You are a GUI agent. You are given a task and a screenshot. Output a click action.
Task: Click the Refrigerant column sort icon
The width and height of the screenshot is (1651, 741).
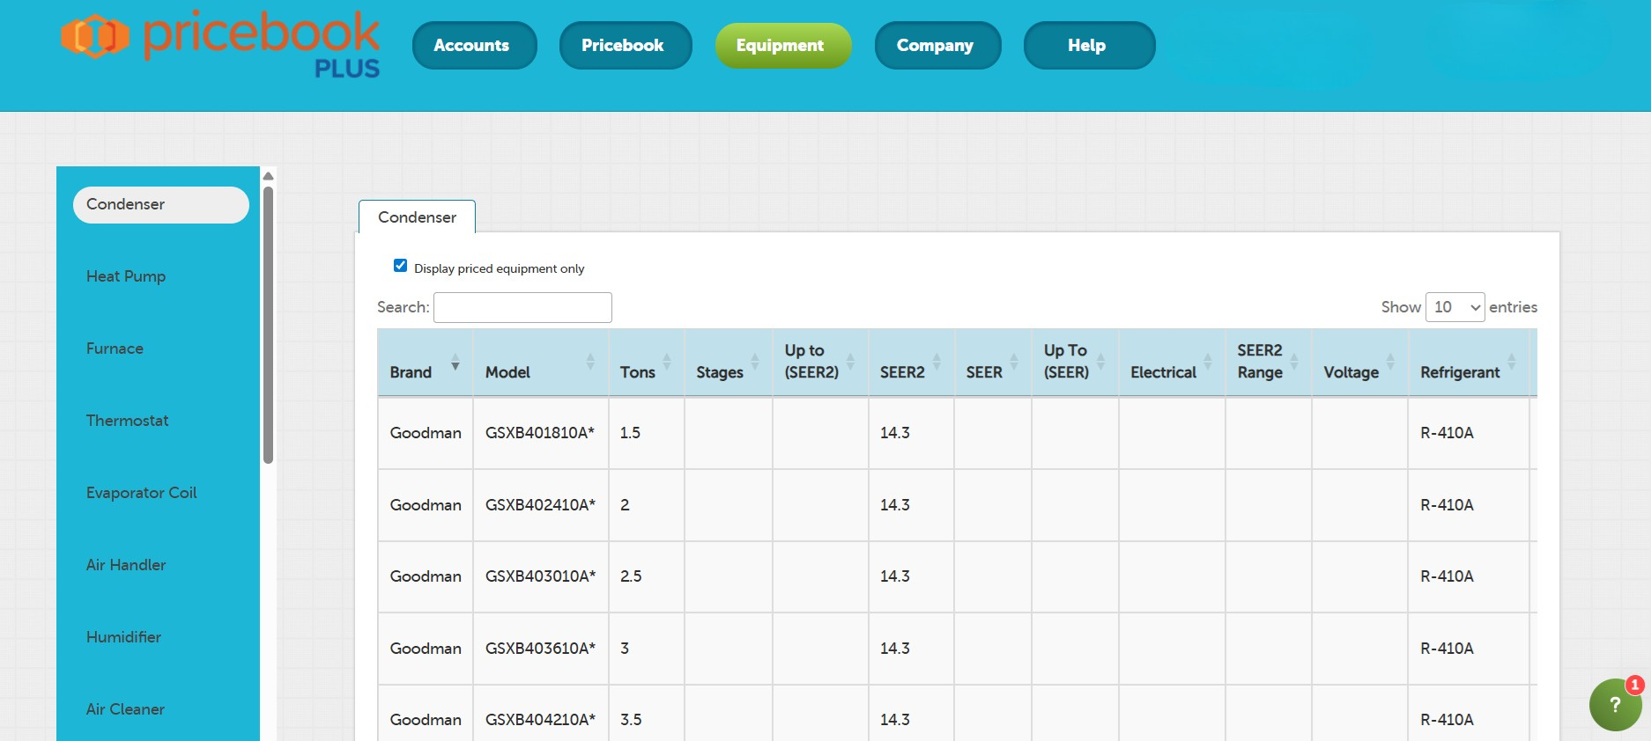tap(1512, 363)
